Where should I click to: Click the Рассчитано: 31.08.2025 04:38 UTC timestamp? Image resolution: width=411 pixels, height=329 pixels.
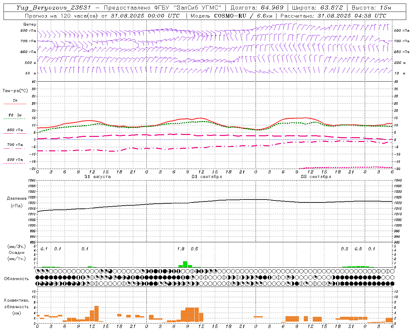point(333,16)
